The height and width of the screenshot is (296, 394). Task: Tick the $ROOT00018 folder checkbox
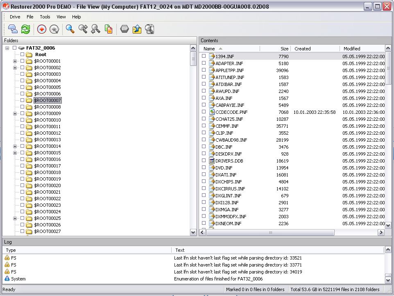[x=23, y=172]
